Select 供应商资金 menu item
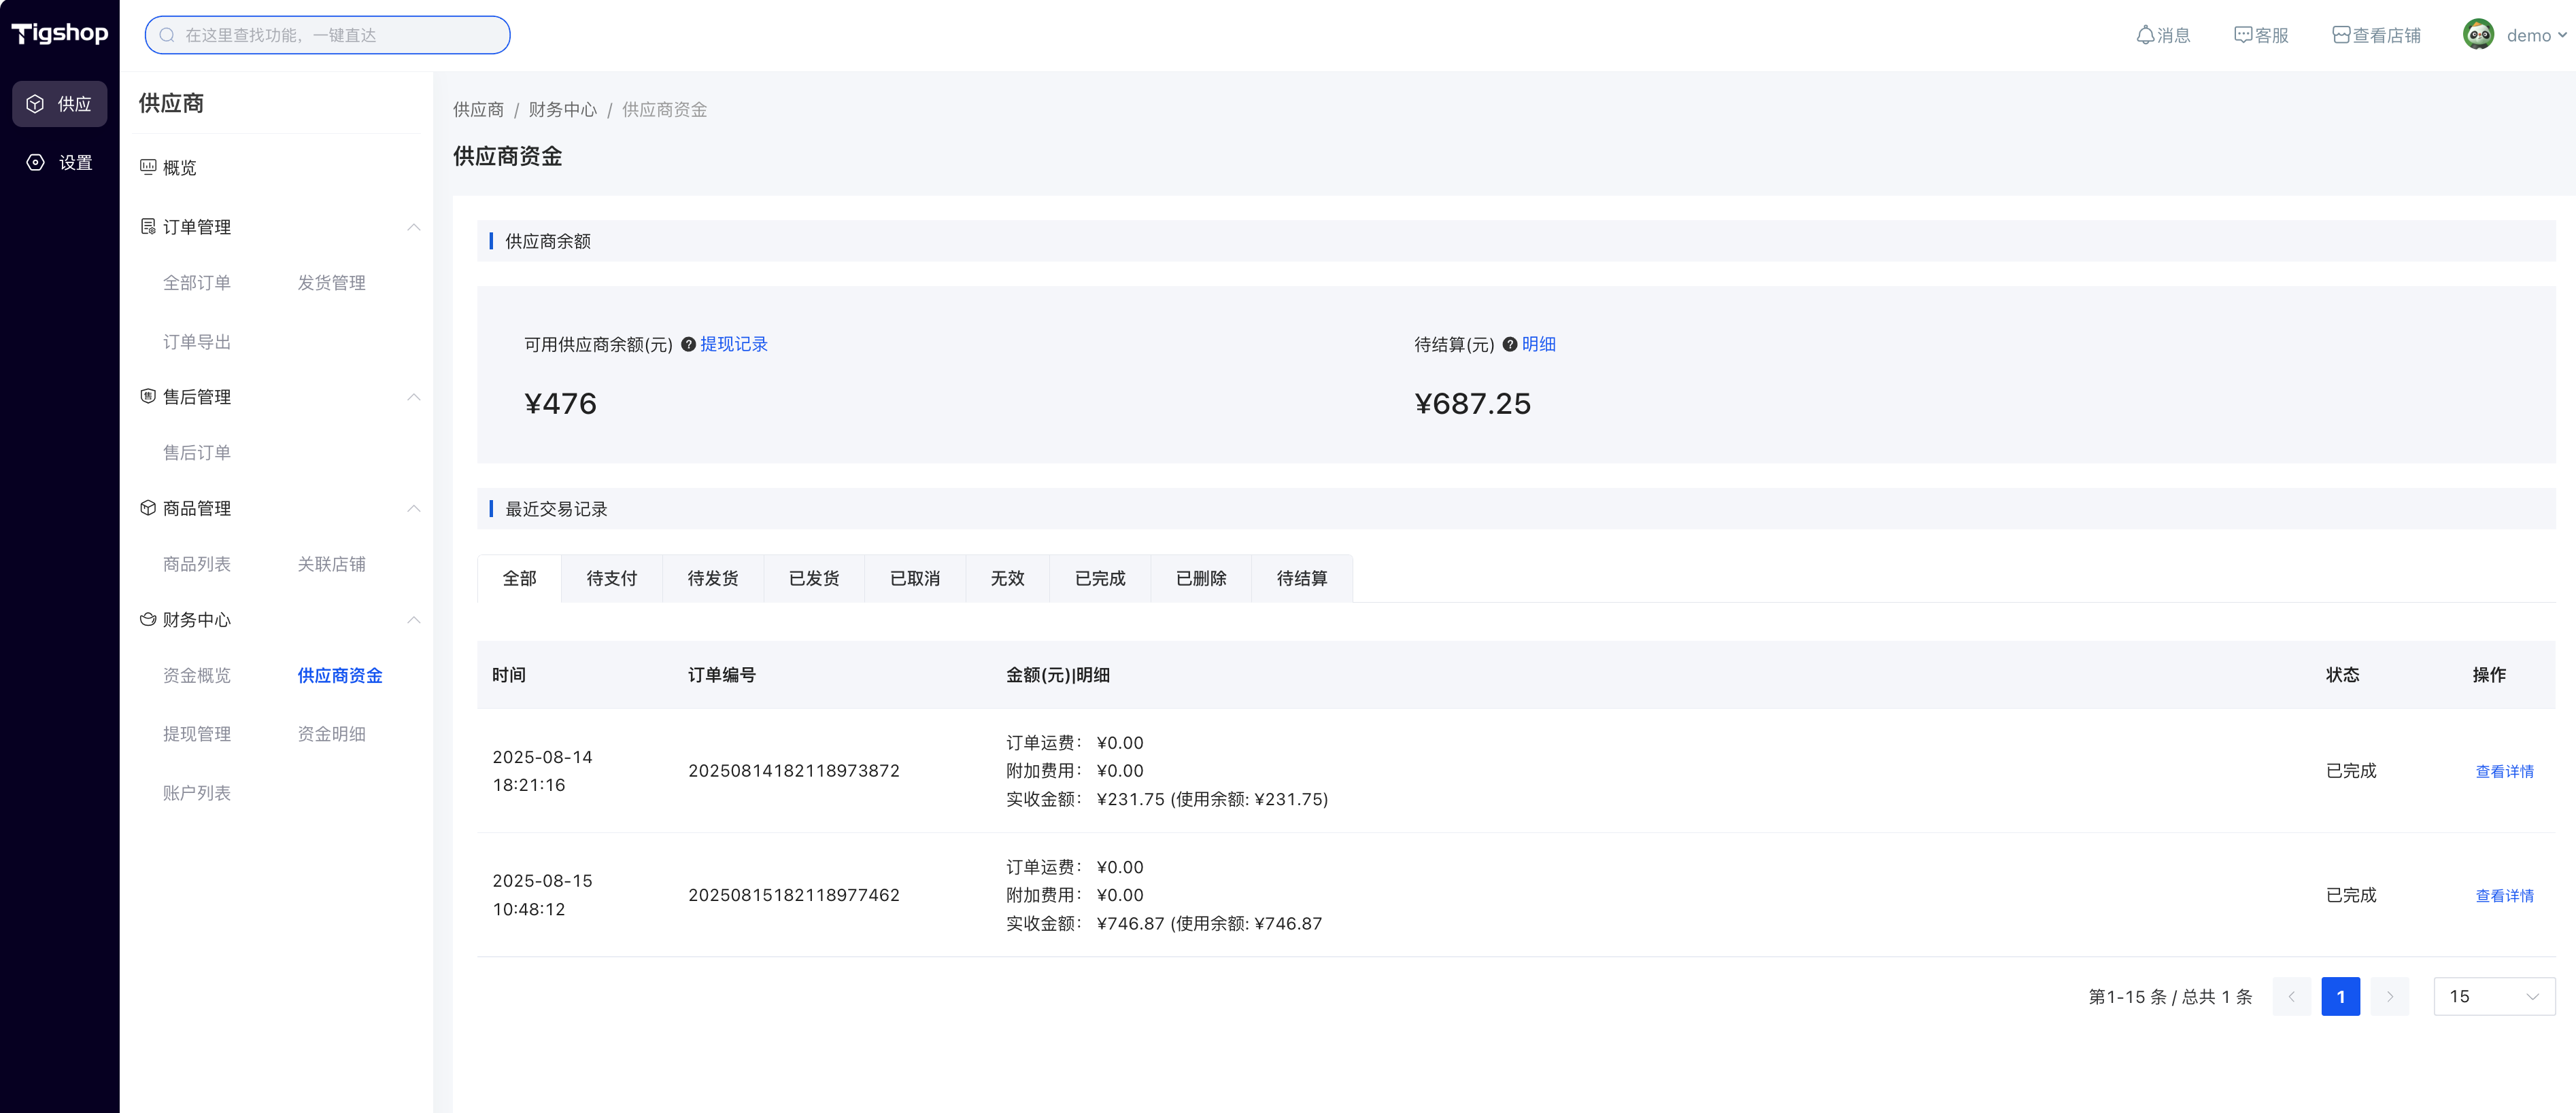2576x1113 pixels. pos(340,675)
